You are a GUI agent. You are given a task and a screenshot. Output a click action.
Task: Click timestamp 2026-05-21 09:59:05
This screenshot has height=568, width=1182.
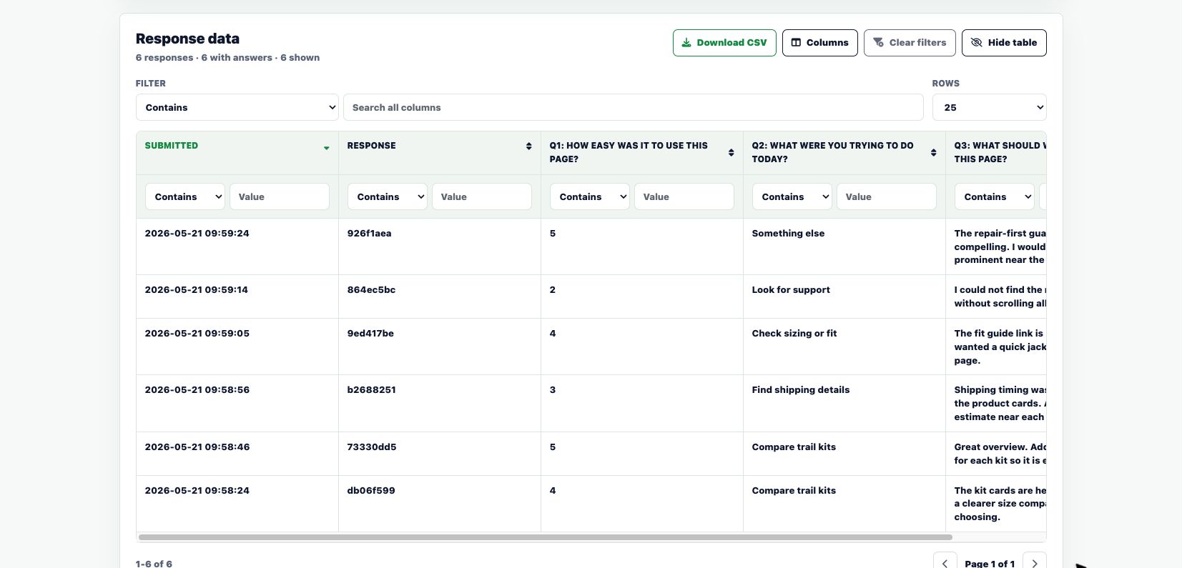pos(197,334)
